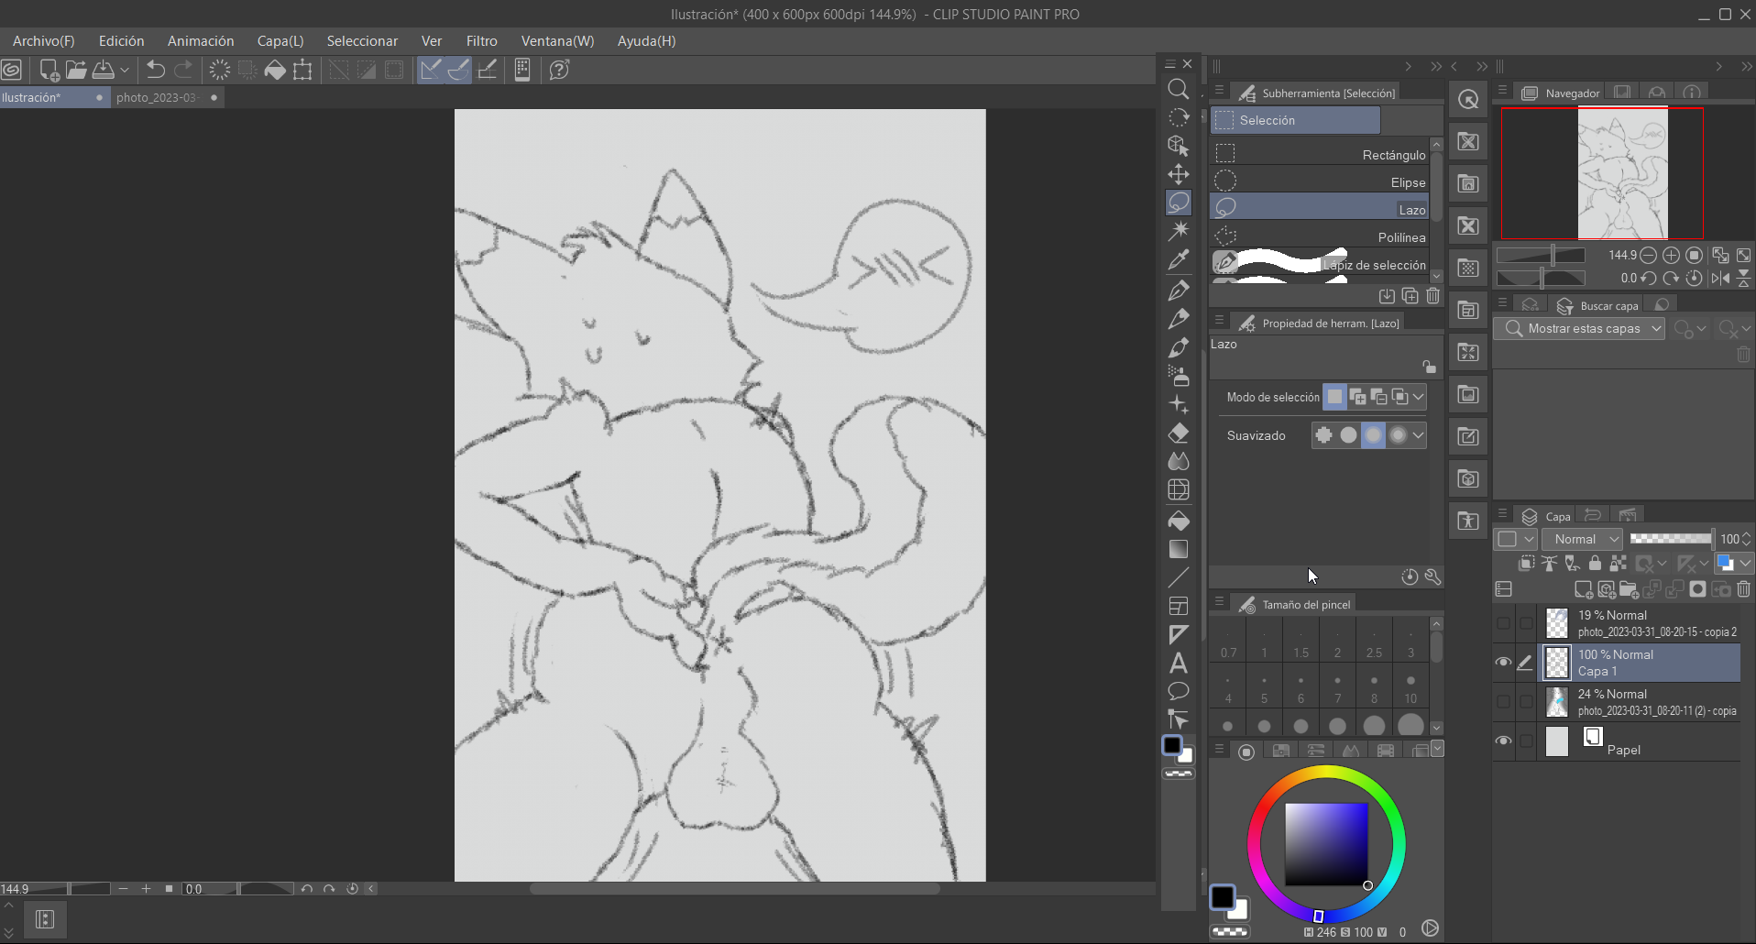1756x944 pixels.
Task: Expand Suavizado options arrow
Action: click(1419, 435)
